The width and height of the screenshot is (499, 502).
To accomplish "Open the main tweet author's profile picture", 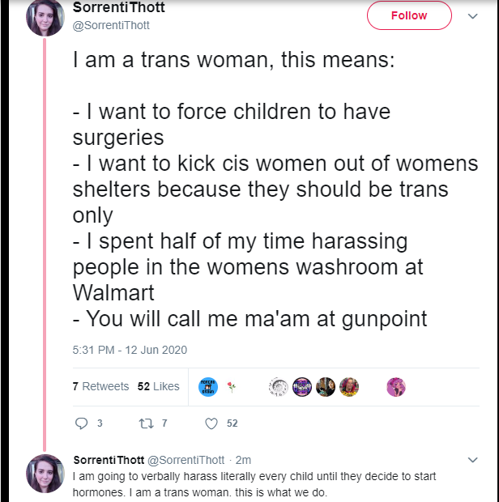I will [x=45, y=17].
